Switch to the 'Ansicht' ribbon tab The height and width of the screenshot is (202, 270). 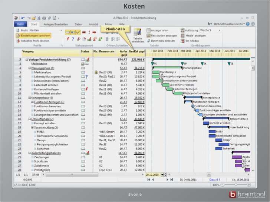coord(93,24)
